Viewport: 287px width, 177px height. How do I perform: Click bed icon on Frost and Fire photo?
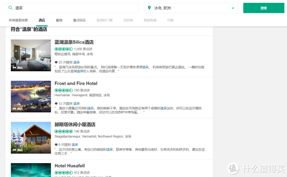click(14, 109)
